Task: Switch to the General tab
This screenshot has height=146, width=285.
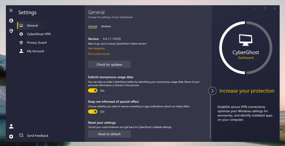Action: (92, 26)
